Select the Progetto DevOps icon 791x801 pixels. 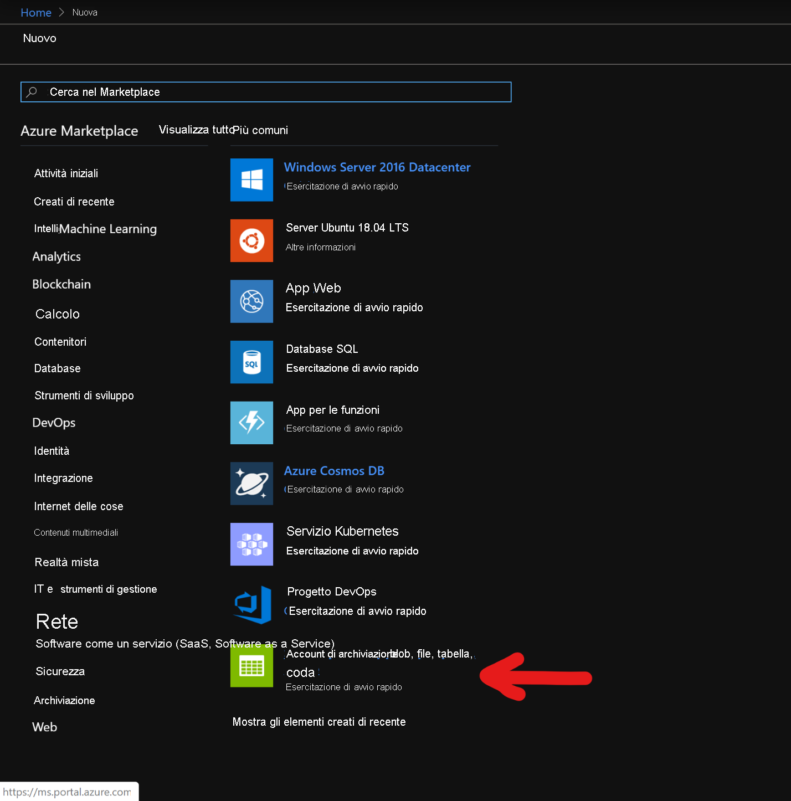251,605
